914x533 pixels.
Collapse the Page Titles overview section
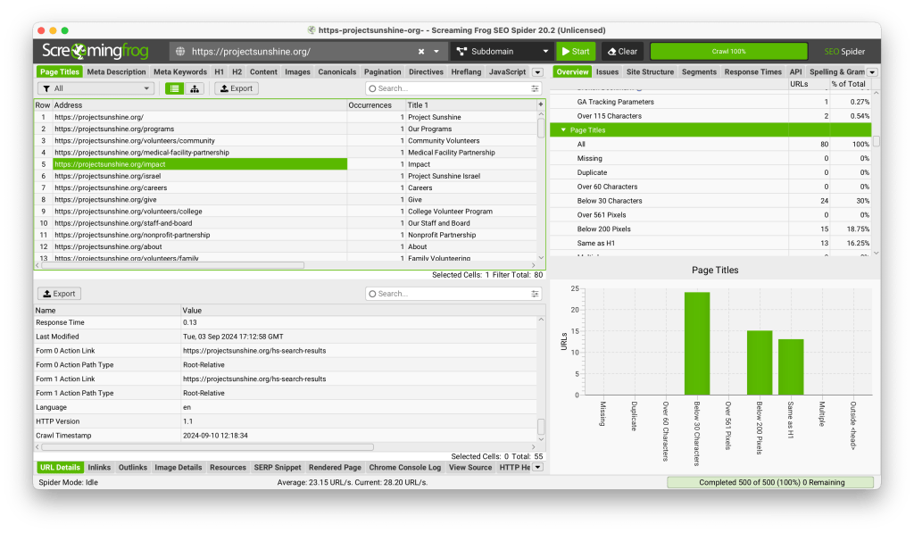click(563, 130)
